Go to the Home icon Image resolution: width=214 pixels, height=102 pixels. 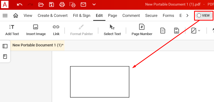coord(16,16)
